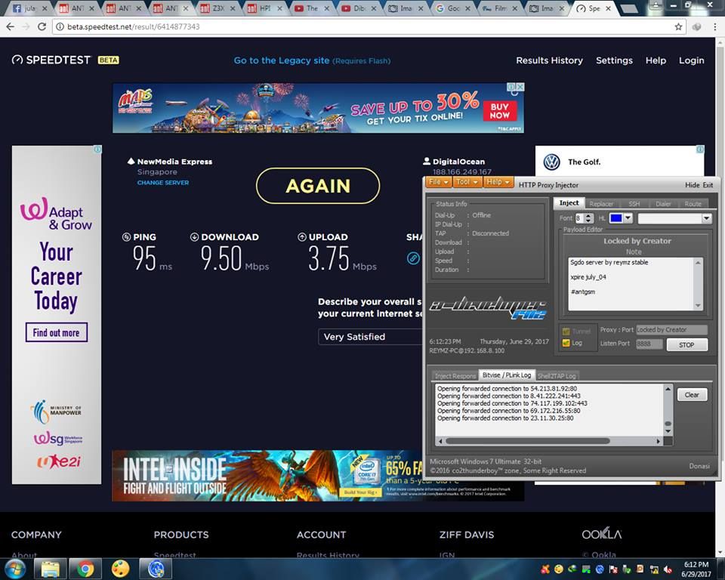Image resolution: width=725 pixels, height=580 pixels.
Task: Click the Volkswagen logo in the Golf ad
Action: (551, 162)
